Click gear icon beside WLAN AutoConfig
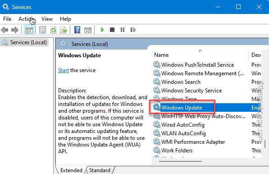The height and width of the screenshot is (174, 269). 156,133
